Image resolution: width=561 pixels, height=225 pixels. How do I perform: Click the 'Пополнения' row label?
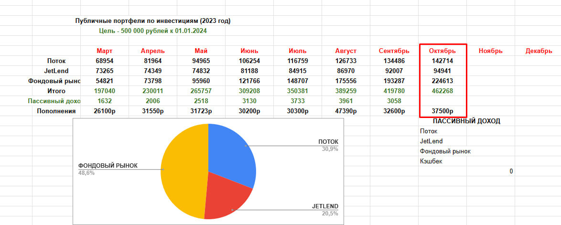click(x=56, y=111)
